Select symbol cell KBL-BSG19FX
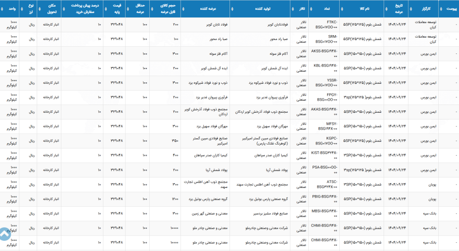The width and height of the screenshot is (459, 251). pos(325,68)
